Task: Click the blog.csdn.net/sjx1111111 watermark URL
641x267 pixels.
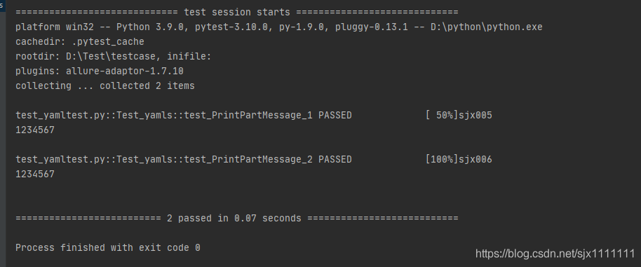Action: pyautogui.click(x=555, y=254)
